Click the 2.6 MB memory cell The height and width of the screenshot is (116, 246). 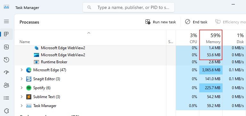[x=211, y=62]
